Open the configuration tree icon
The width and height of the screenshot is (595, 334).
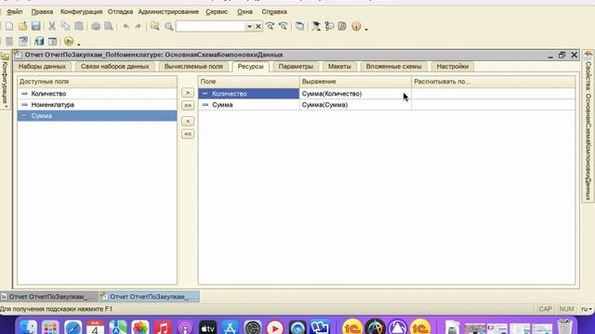(x=23, y=41)
